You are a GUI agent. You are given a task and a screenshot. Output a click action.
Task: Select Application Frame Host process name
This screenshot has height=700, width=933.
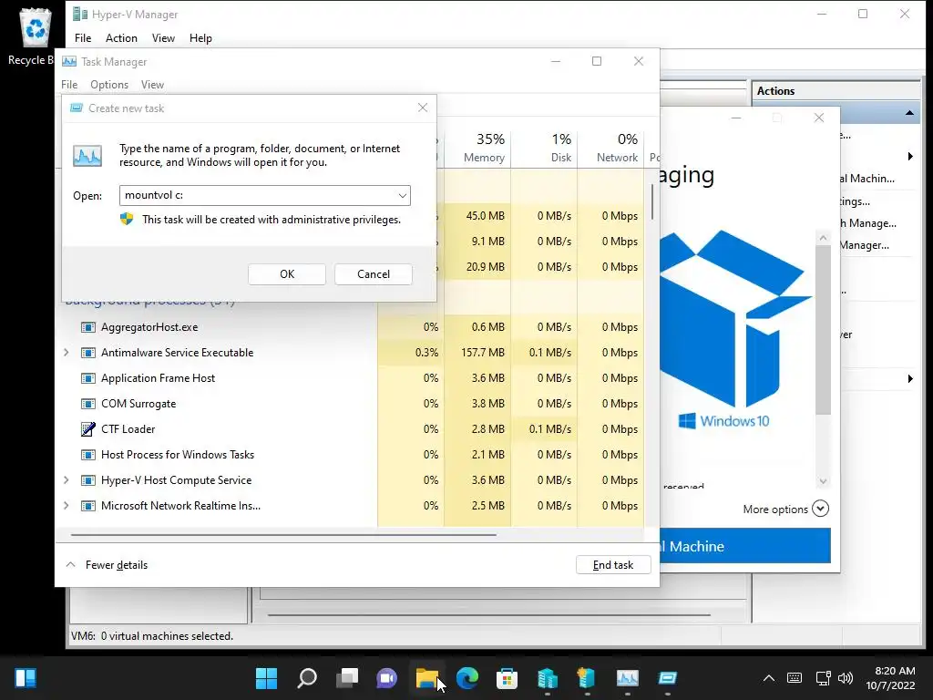pos(158,378)
